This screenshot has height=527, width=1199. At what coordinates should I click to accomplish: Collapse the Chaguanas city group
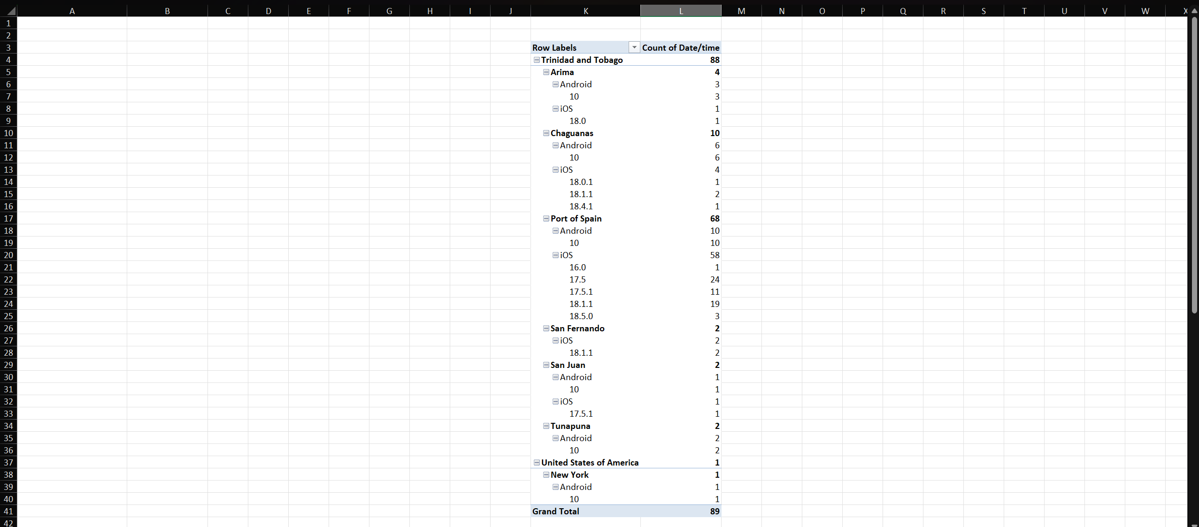click(546, 133)
